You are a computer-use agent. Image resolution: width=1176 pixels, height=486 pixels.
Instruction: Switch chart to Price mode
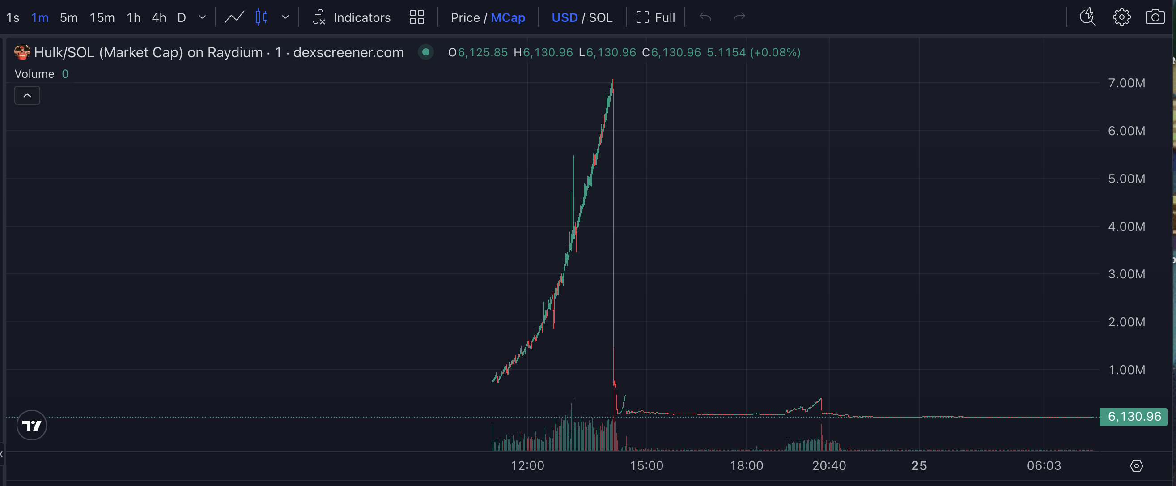[x=465, y=17]
